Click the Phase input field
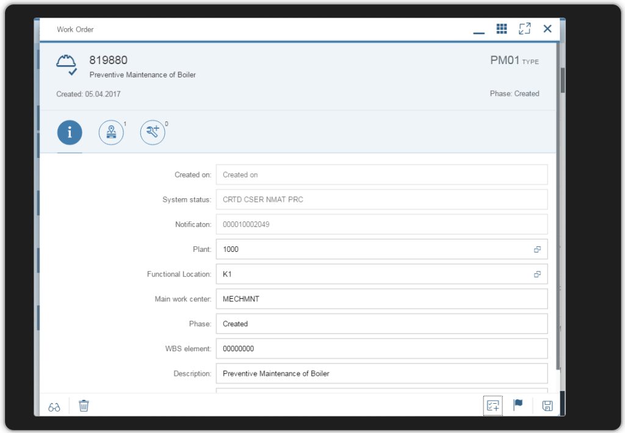Image resolution: width=625 pixels, height=433 pixels. click(382, 324)
